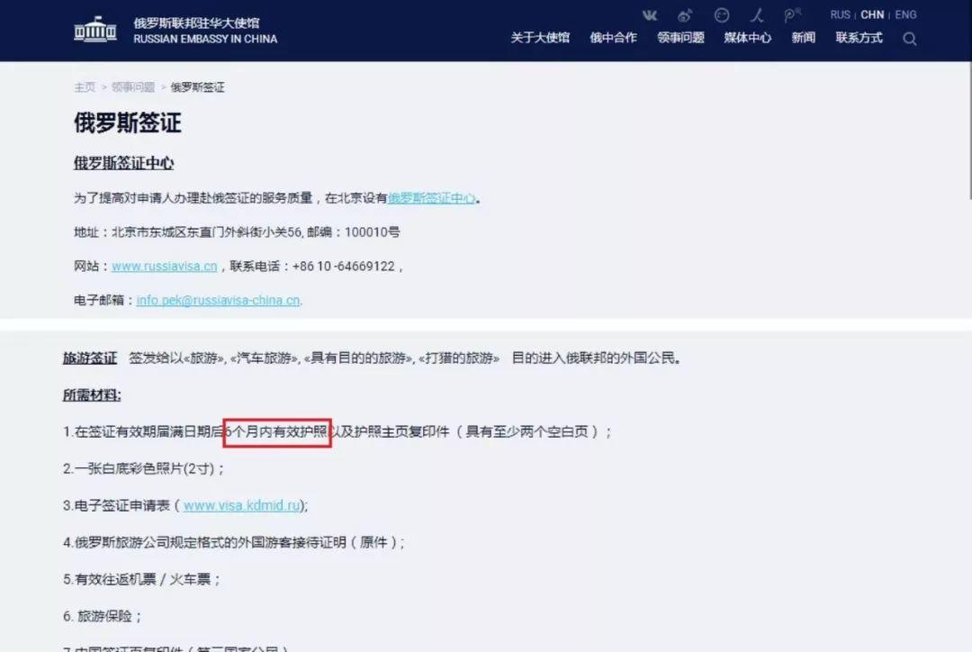The image size is (972, 652).
Task: Switch language to RUS
Action: [840, 15]
